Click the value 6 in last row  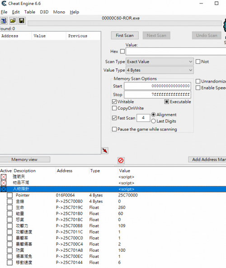tap(119, 263)
